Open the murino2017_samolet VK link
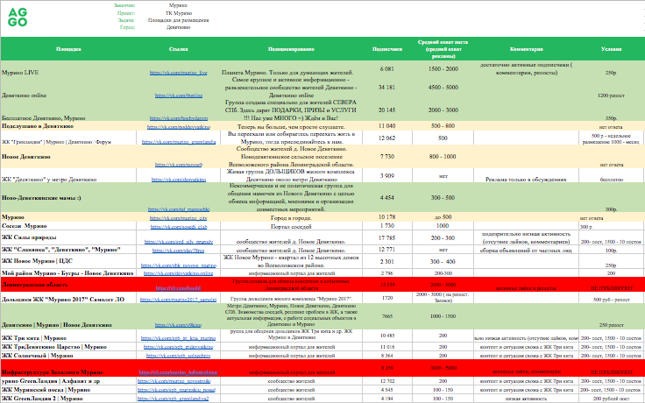 pos(179,300)
